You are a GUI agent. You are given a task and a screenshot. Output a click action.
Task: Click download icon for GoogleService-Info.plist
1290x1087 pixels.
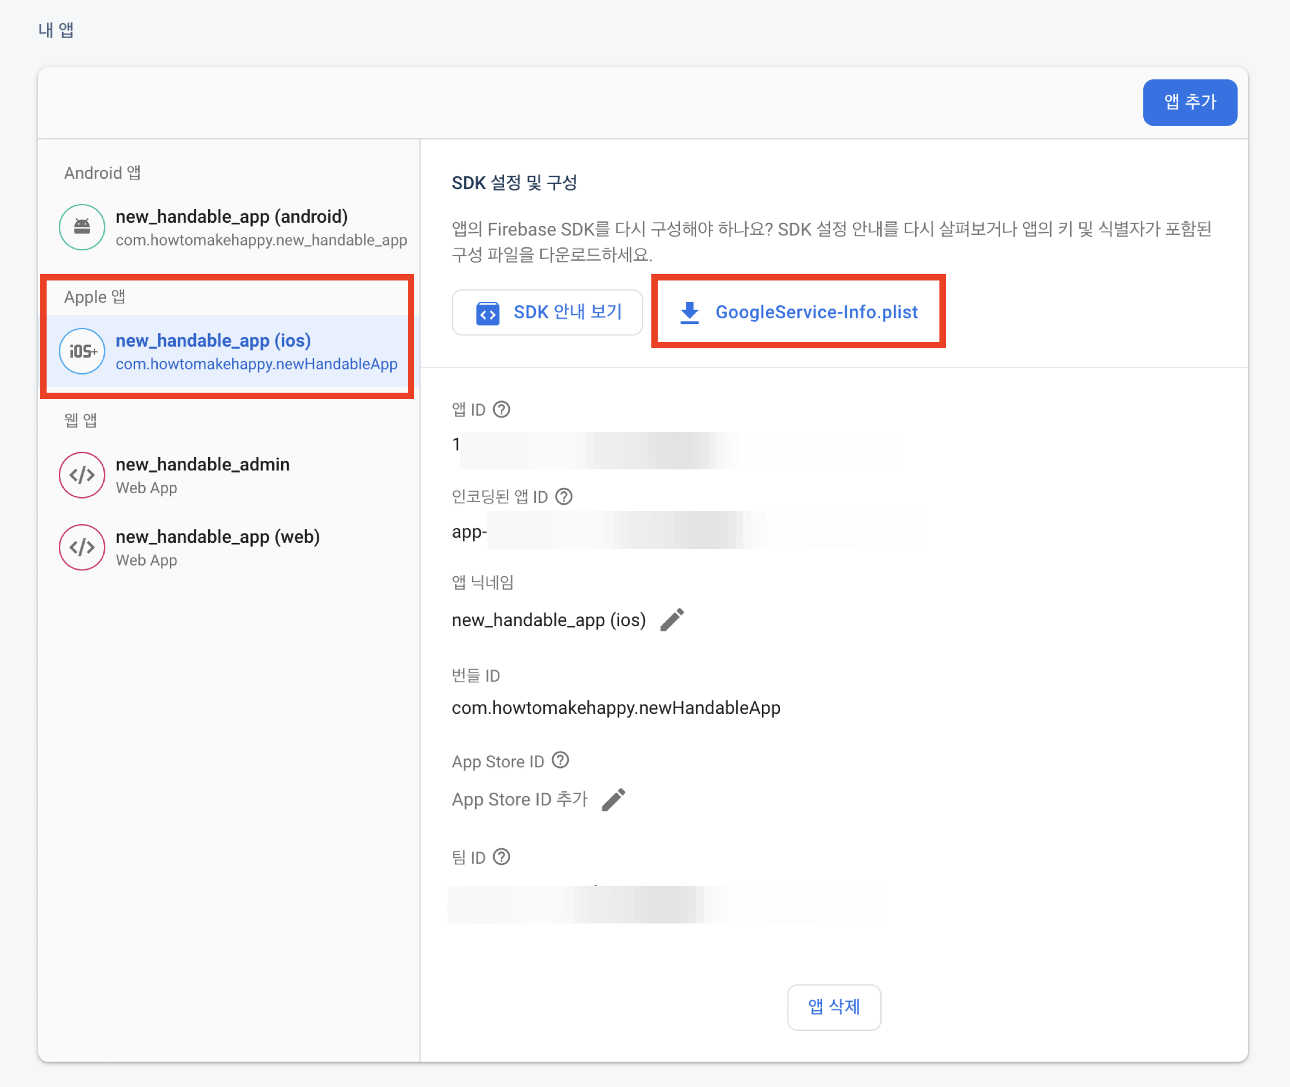pyautogui.click(x=689, y=312)
